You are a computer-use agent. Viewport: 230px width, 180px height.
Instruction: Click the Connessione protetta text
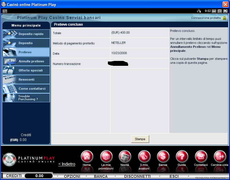[x=206, y=18]
